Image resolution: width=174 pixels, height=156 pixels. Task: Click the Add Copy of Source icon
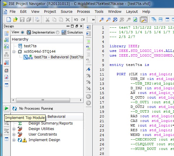pos(6,46)
